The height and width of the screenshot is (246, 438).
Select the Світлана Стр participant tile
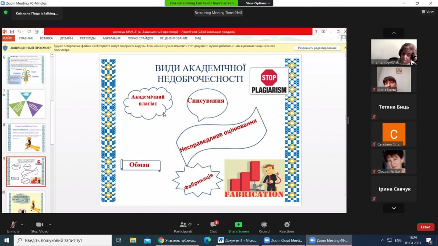click(394, 134)
